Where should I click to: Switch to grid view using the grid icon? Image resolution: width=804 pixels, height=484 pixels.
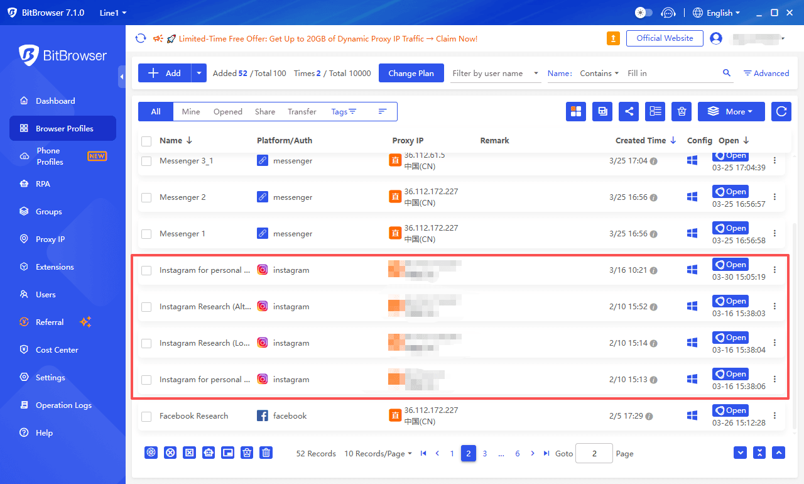[576, 111]
